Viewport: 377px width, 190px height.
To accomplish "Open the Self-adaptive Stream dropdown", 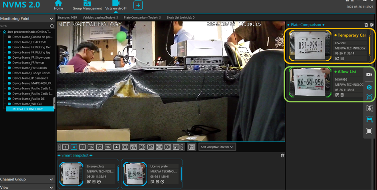I will (x=217, y=147).
